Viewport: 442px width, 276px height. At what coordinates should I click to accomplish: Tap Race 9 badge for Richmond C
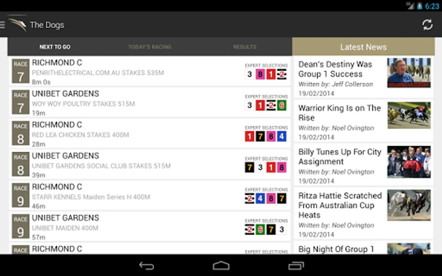tap(21, 195)
